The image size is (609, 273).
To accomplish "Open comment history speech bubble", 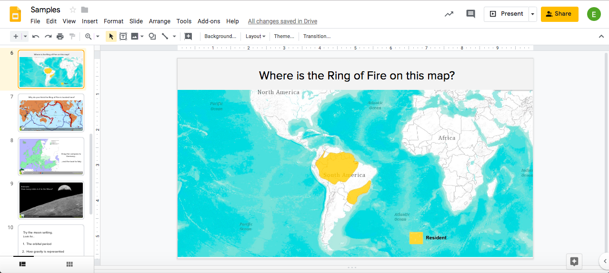I will 470,14.
